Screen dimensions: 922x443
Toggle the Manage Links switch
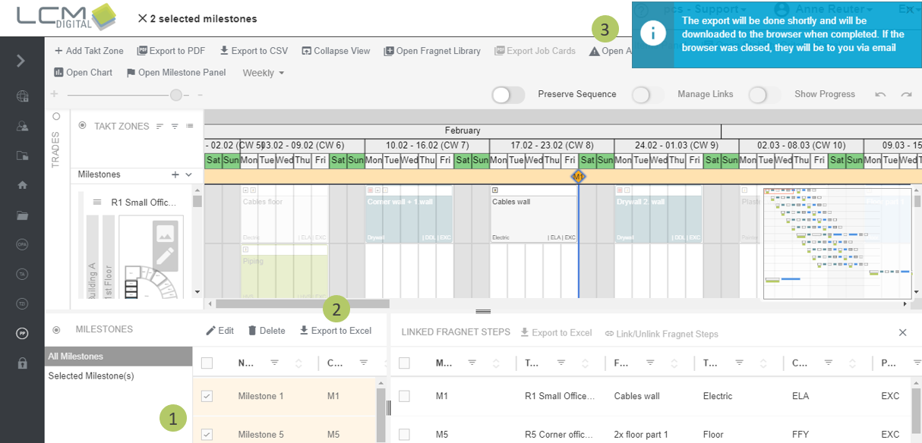tap(647, 94)
